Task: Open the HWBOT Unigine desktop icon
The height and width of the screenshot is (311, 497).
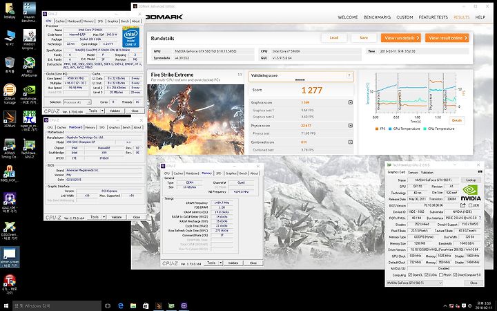Action: click(x=29, y=39)
